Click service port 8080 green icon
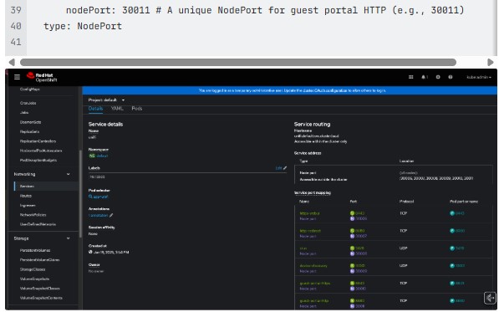 point(352,231)
